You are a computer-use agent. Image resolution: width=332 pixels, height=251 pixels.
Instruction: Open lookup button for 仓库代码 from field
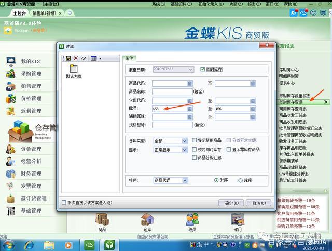pyautogui.click(x=190, y=101)
